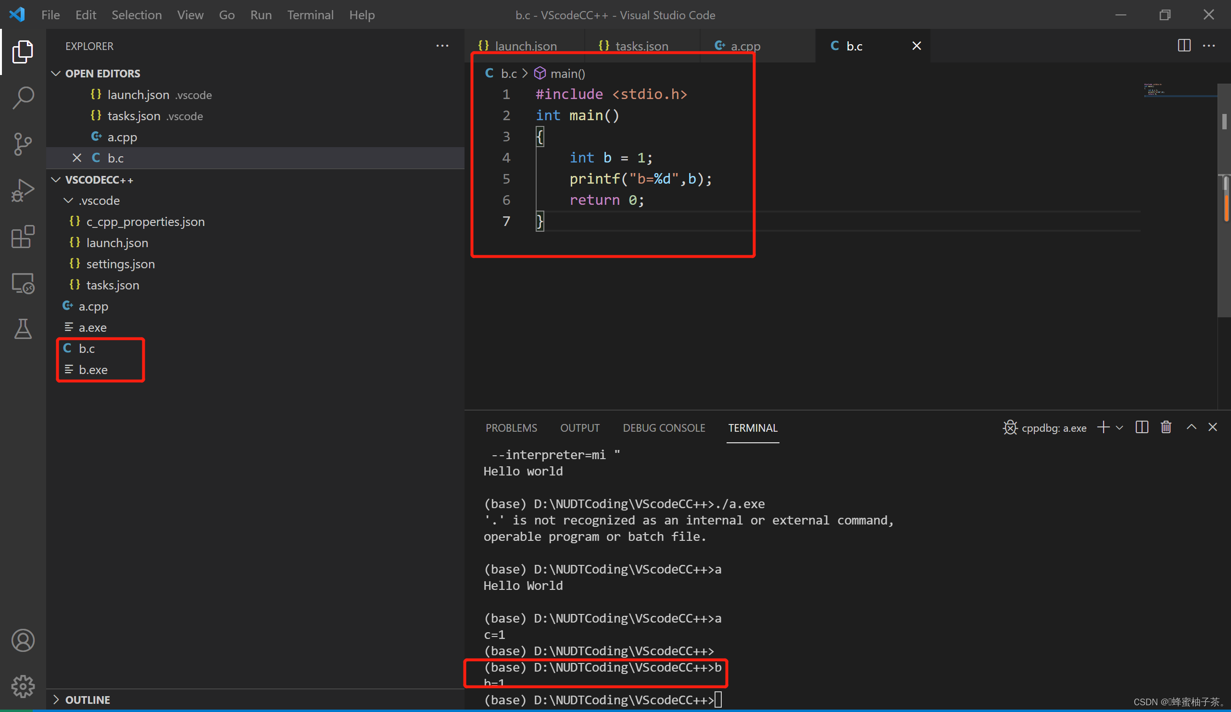Split the editor to the right

(1184, 45)
